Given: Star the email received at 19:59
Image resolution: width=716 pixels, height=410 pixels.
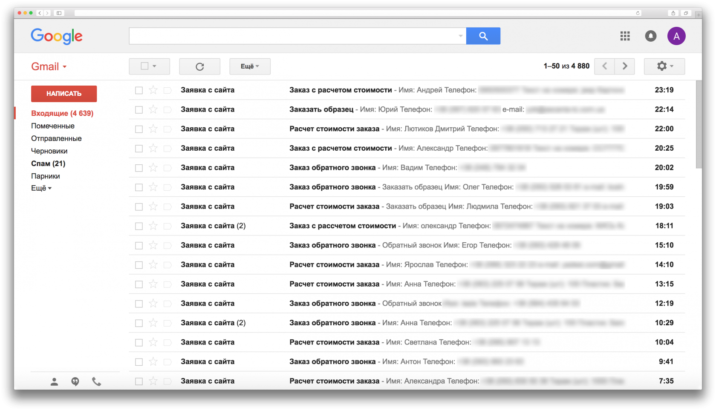Looking at the screenshot, I should 153,187.
